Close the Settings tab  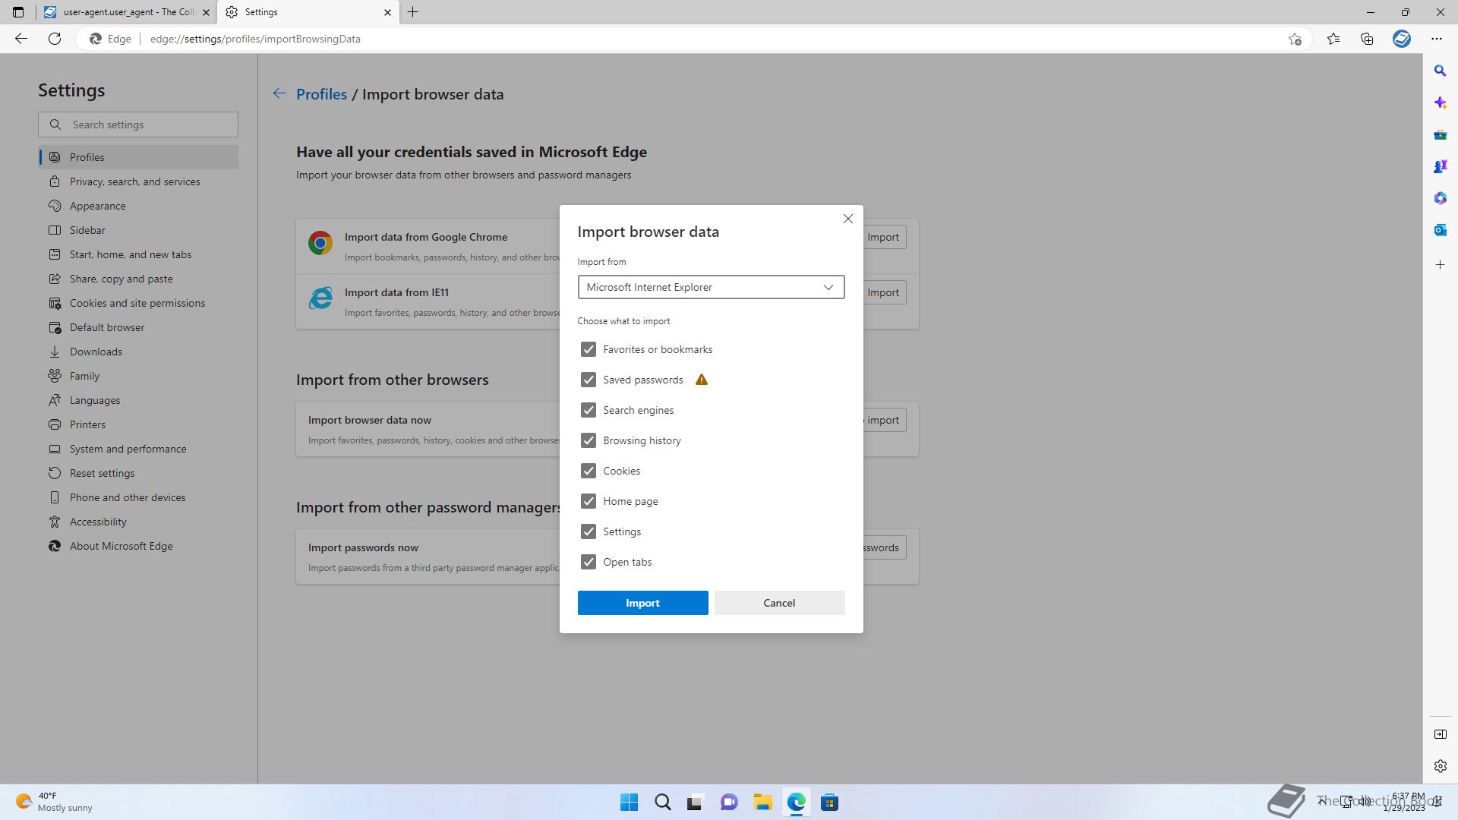(387, 12)
